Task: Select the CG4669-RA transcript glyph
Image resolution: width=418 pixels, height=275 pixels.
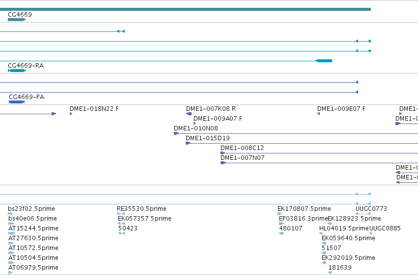Action: 17,71
